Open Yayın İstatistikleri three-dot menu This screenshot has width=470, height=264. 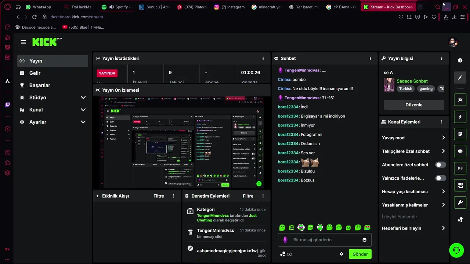(263, 58)
